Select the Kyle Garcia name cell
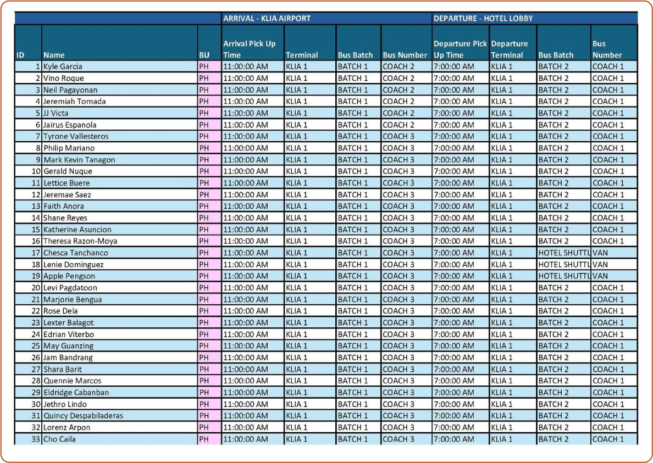653x463 pixels. 119,66
